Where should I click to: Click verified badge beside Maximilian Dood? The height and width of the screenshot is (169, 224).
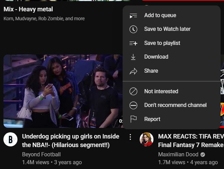203,155
